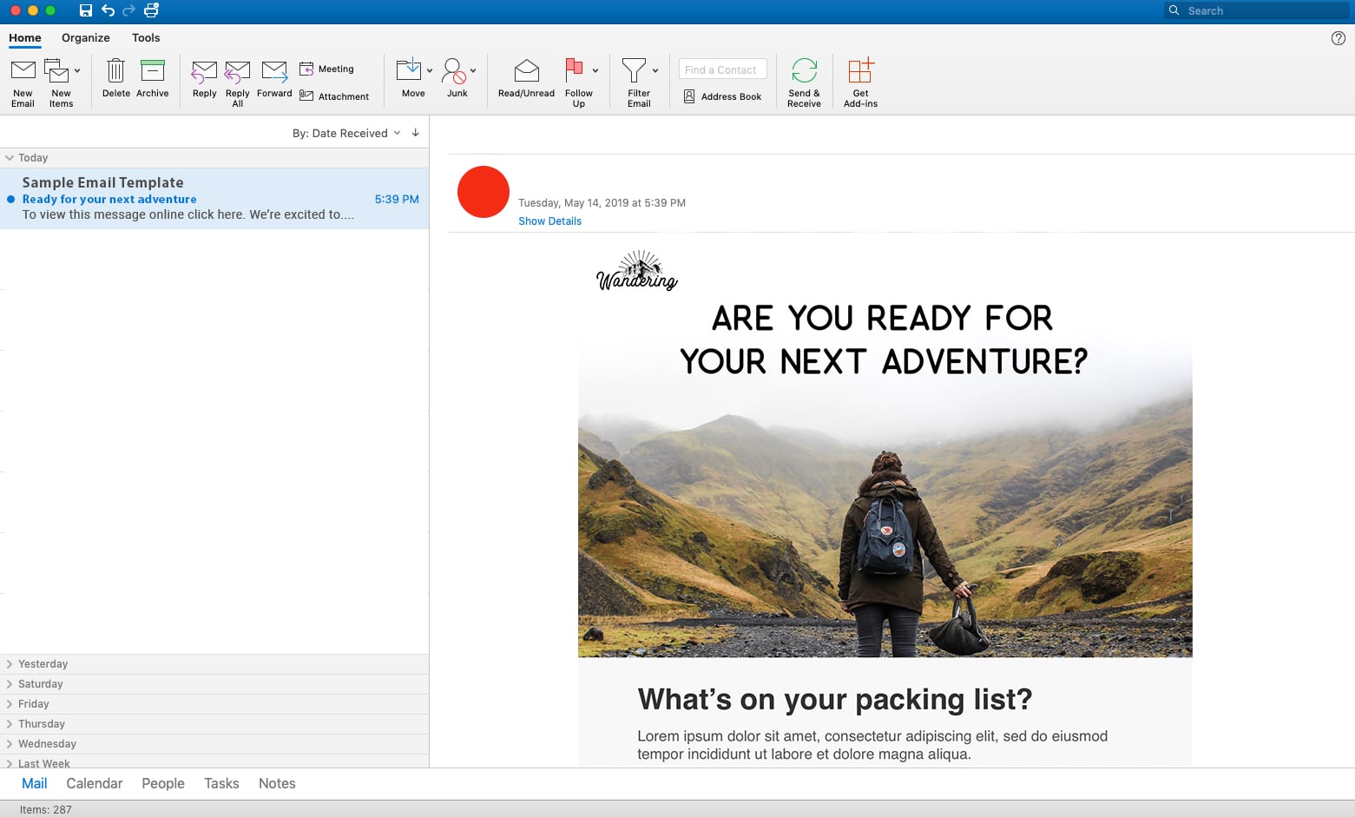Click the blue unread dot on Sample Email Template
The width and height of the screenshot is (1355, 817).
pyautogui.click(x=10, y=199)
